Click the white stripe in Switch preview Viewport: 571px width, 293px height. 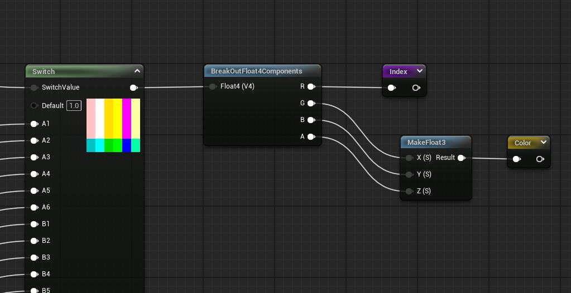click(100, 119)
